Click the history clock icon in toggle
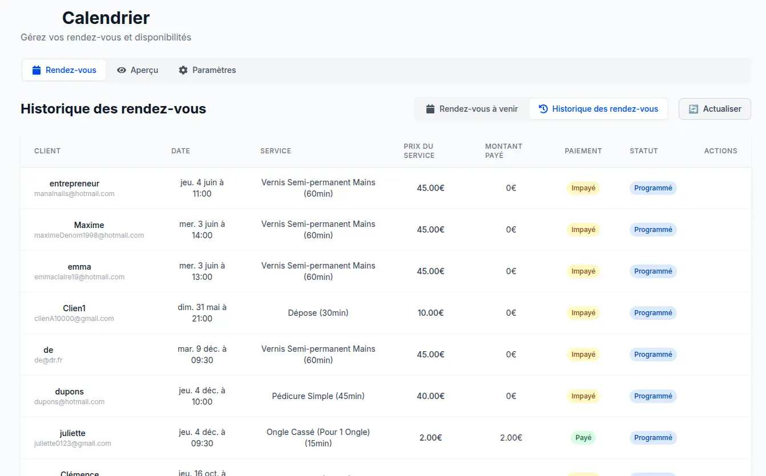This screenshot has width=766, height=476. click(x=543, y=109)
